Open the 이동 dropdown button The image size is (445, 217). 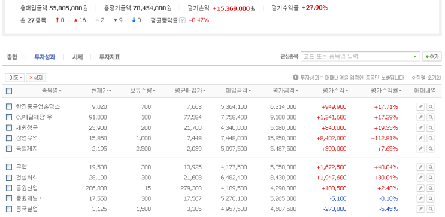coord(15,78)
